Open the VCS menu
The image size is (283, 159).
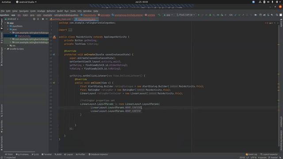click(x=80, y=11)
